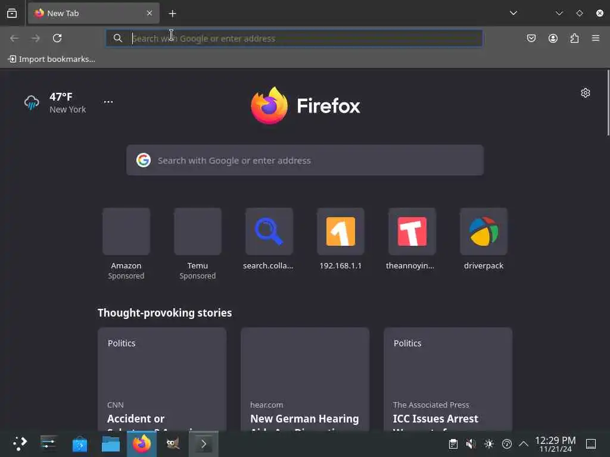Click Thought-provoking stories heading

(x=164, y=313)
